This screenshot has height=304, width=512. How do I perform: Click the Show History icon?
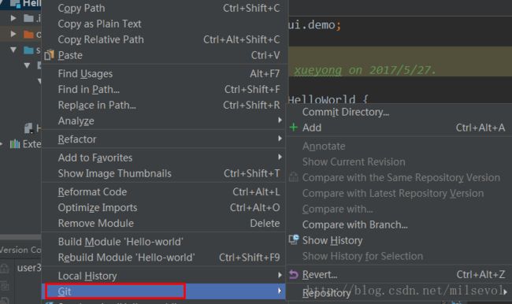point(294,240)
